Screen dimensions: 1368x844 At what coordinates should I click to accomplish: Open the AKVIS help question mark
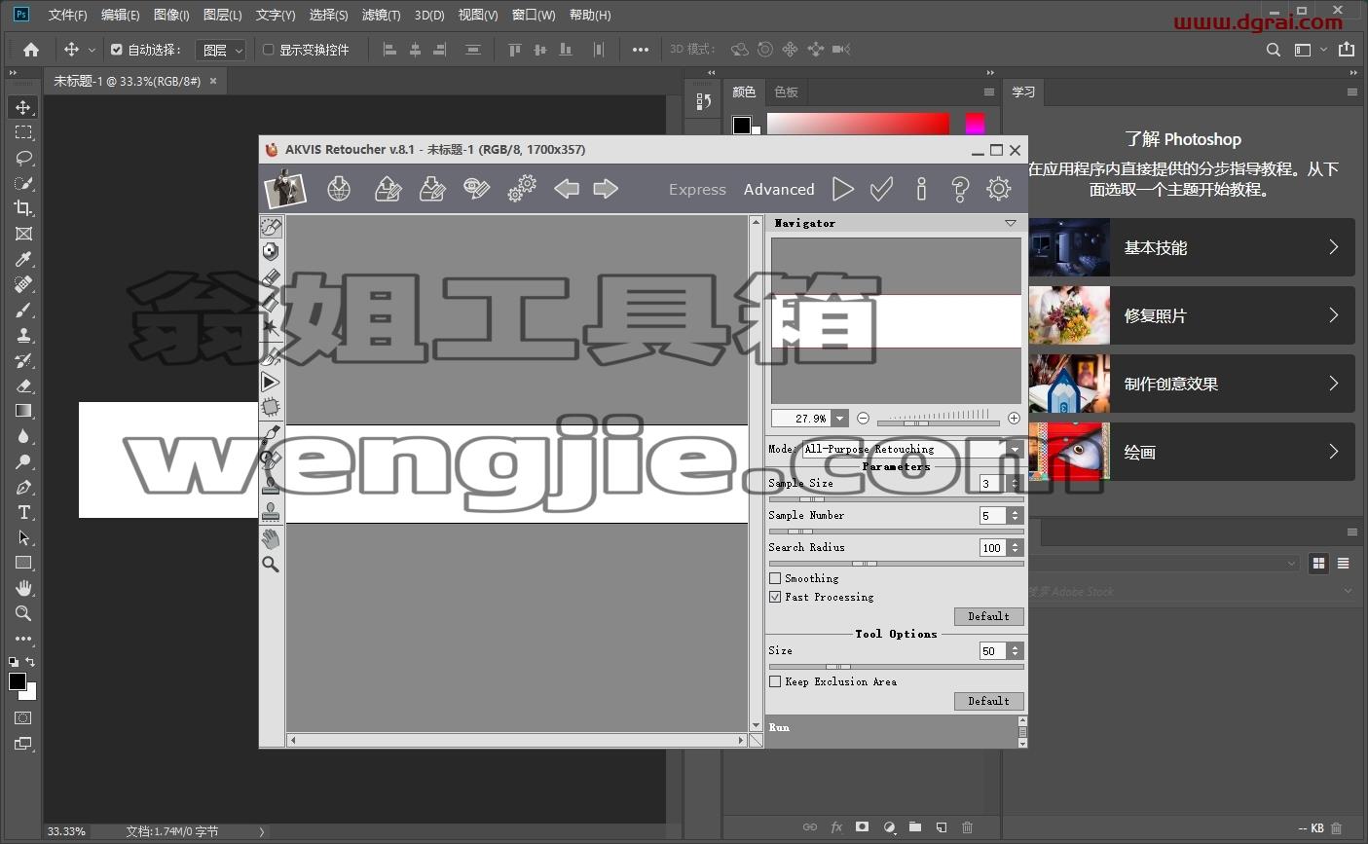coord(960,189)
